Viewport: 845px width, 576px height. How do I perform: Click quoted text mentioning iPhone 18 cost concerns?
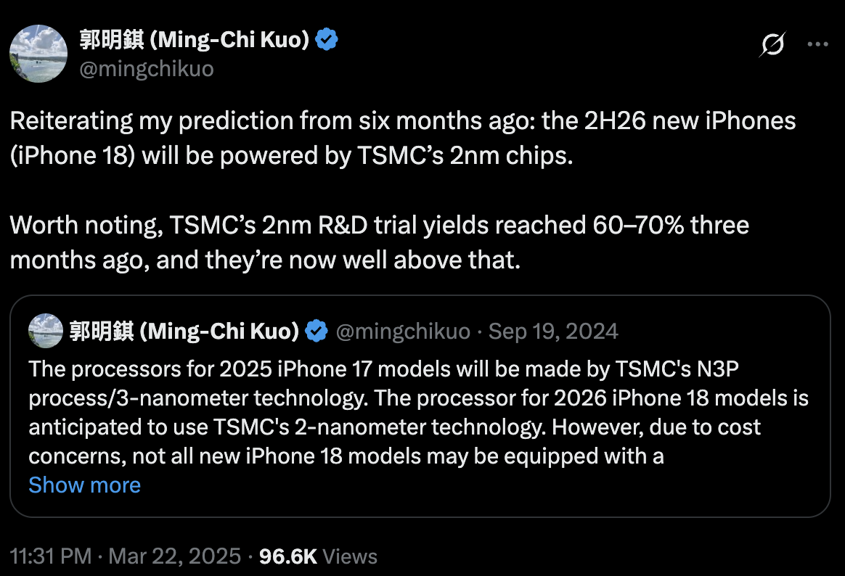(x=419, y=412)
